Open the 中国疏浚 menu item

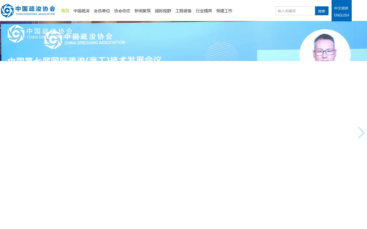click(82, 11)
